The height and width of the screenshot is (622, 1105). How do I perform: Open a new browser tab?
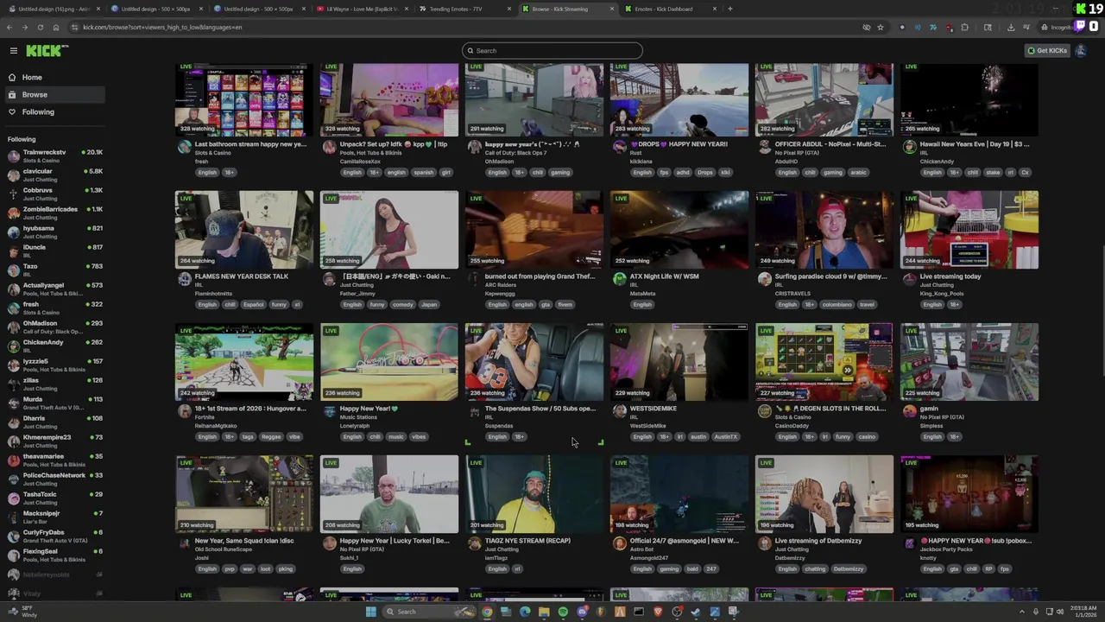[730, 9]
